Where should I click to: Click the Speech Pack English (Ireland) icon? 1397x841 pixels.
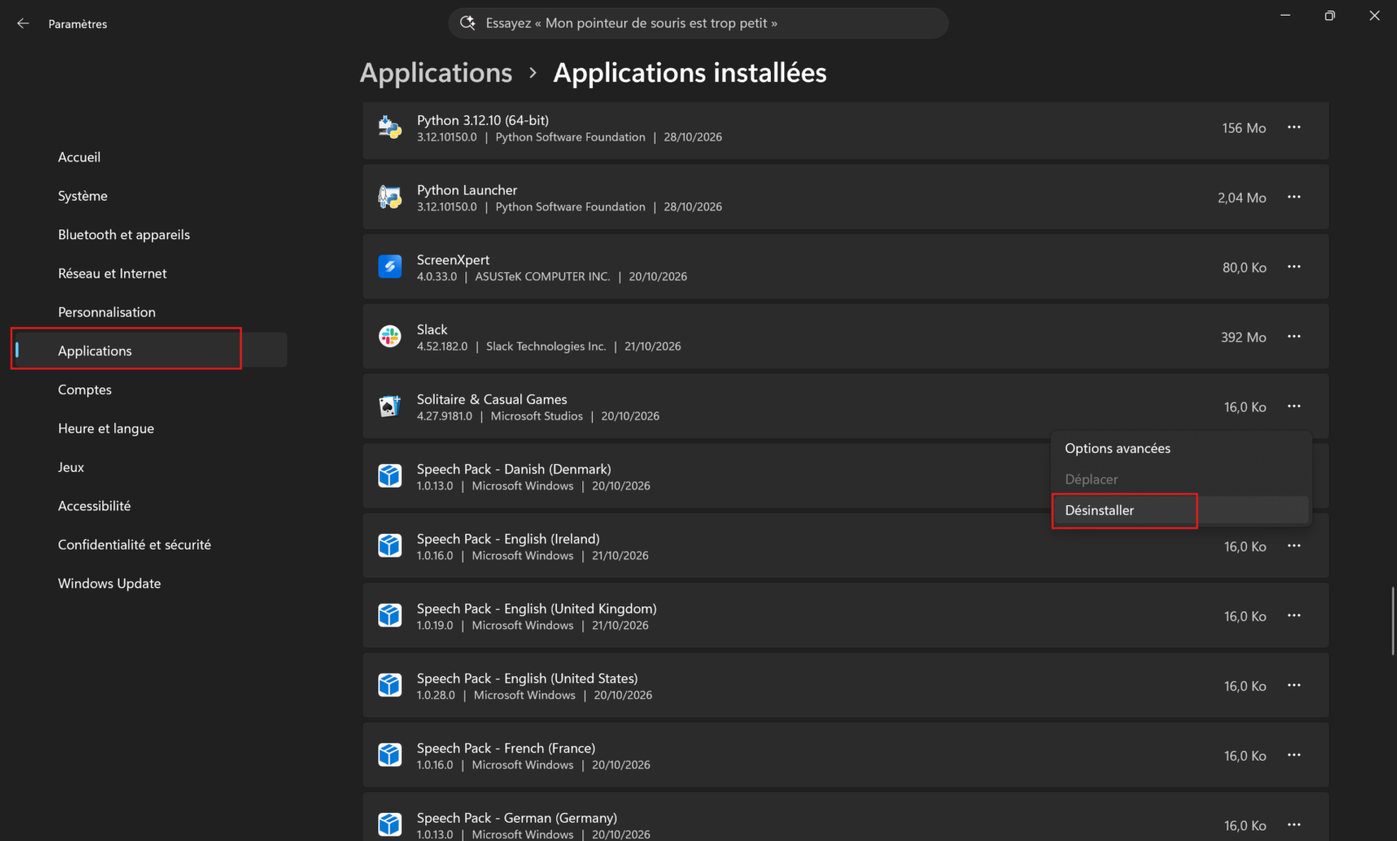[389, 546]
